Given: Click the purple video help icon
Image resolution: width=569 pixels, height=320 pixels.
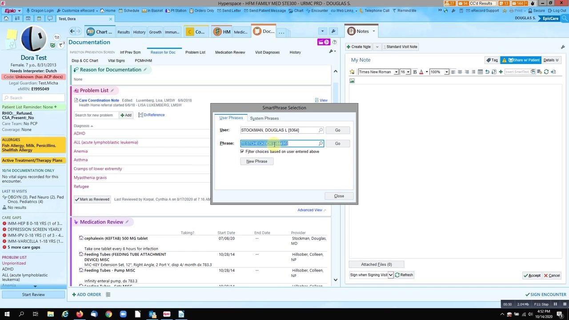Looking at the screenshot, I should (324, 42).
